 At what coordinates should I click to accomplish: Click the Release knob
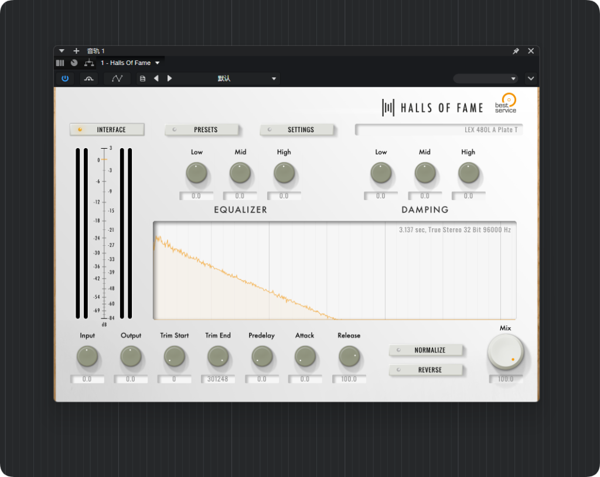tap(349, 356)
